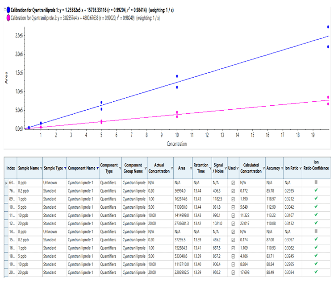Open the Actual Concentration filter dropdown
This screenshot has height=281, width=334.
(171, 168)
